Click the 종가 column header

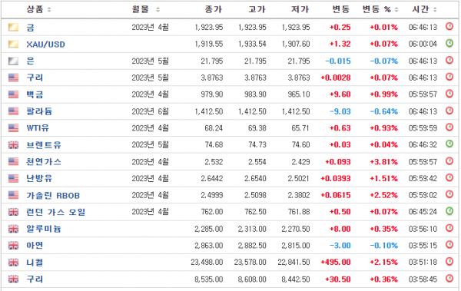click(214, 9)
